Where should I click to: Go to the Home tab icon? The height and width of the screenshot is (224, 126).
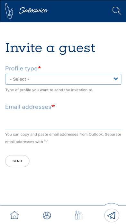(x=14, y=215)
